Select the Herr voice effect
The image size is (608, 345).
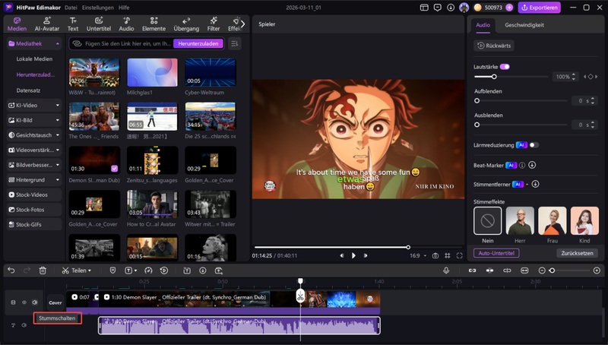click(x=520, y=220)
